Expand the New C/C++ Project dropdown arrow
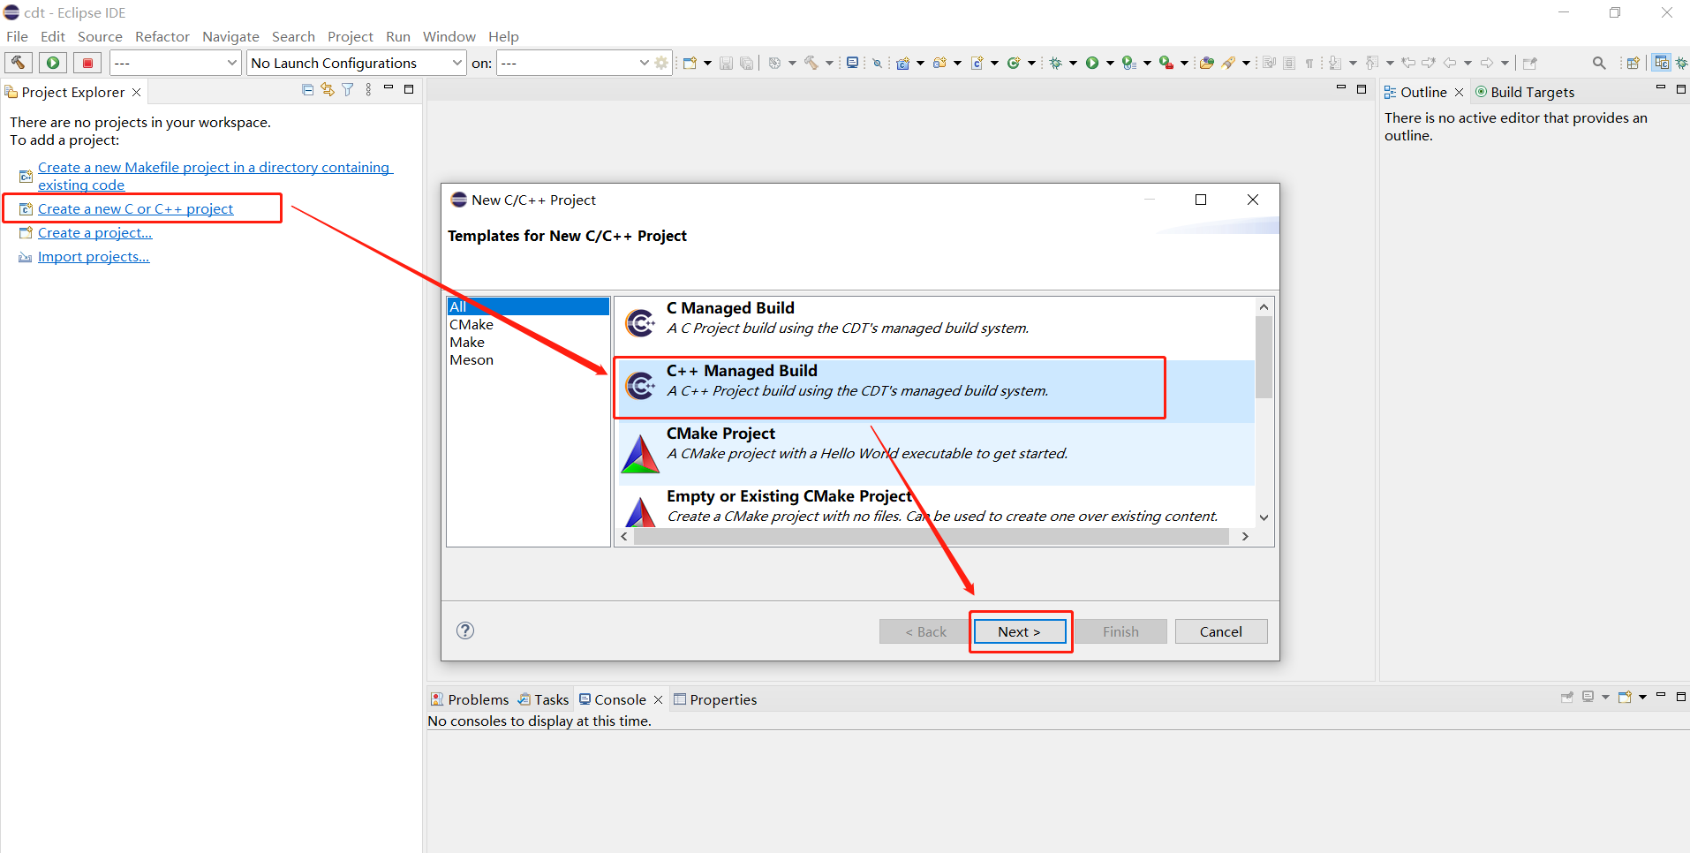1690x853 pixels. point(920,63)
